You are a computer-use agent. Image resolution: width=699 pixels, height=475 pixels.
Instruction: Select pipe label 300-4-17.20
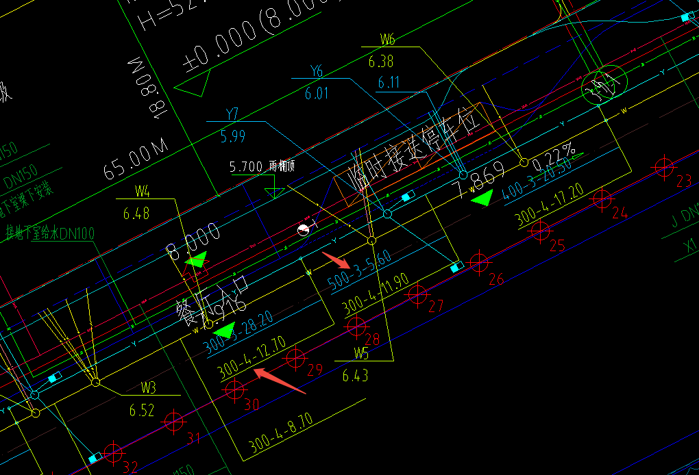[550, 205]
